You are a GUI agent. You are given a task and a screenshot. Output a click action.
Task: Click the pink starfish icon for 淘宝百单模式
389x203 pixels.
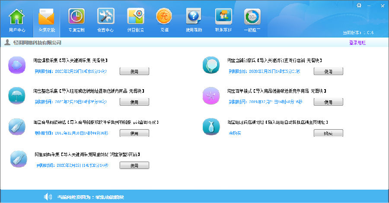point(211,96)
